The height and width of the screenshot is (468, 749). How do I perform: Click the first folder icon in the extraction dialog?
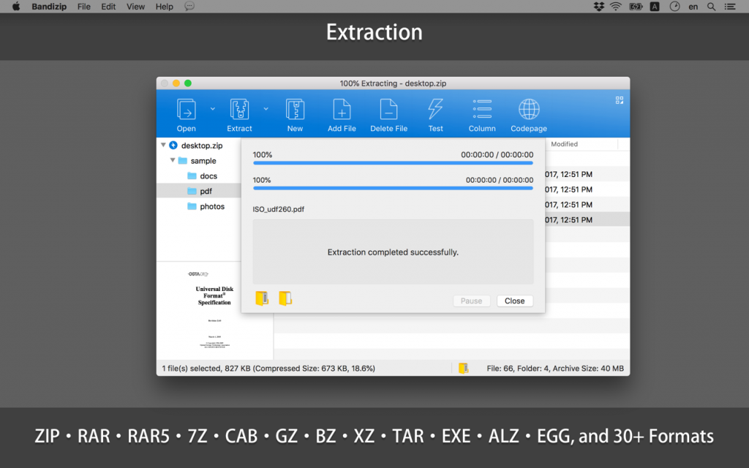pos(261,298)
